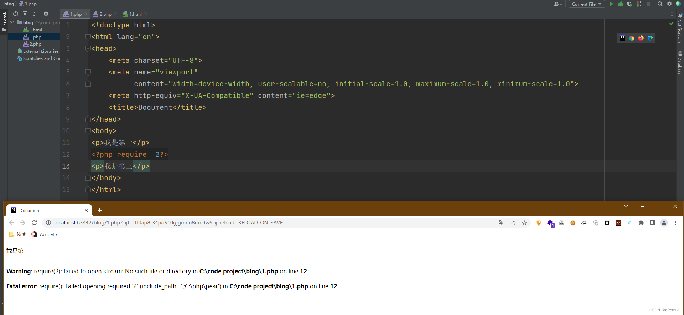
Task: Fold the body block on line 10
Action: tap(88, 131)
